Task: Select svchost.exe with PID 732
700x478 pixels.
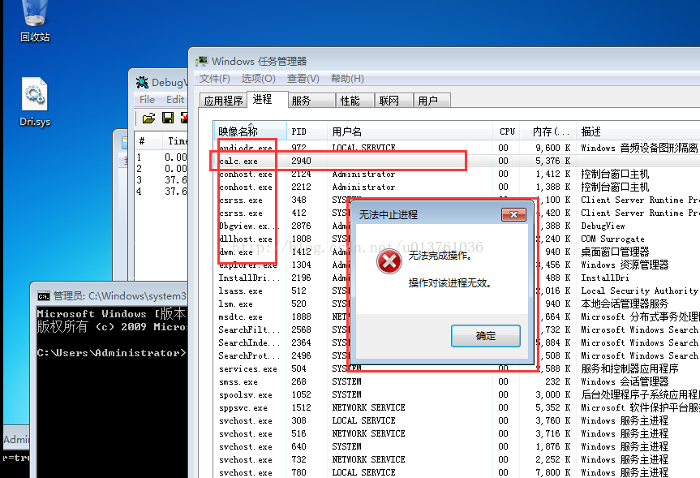Action: click(456, 459)
